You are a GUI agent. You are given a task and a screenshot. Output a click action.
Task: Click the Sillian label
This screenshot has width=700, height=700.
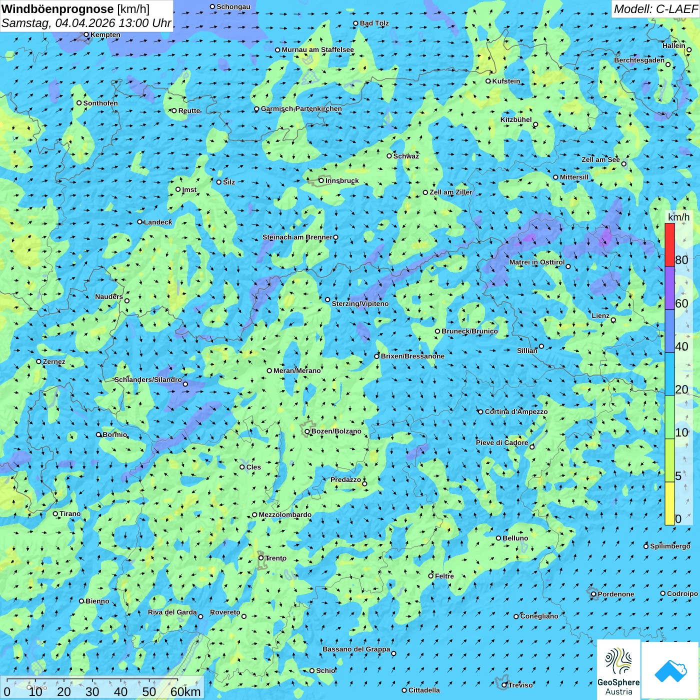coord(527,350)
